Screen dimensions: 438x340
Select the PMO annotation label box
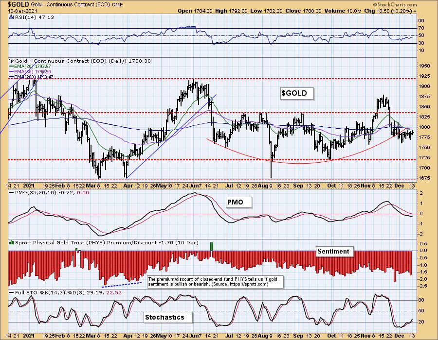coord(239,203)
